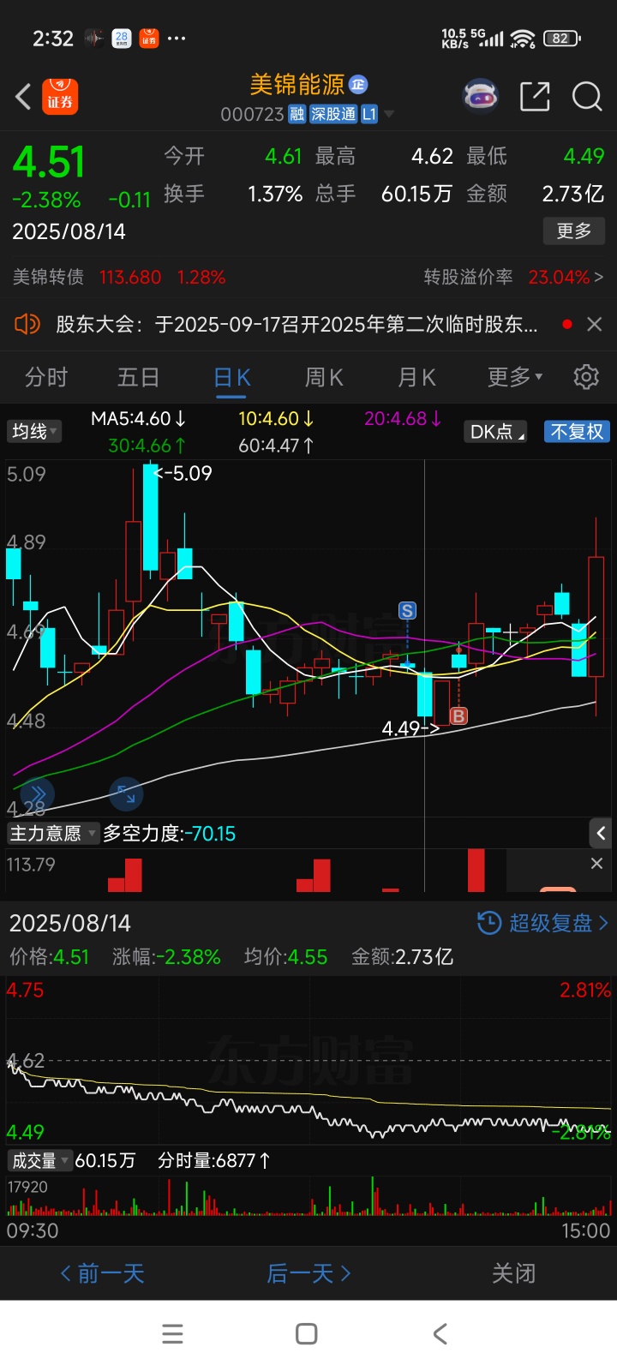Tap the battery indicator in status bar

pos(563,39)
